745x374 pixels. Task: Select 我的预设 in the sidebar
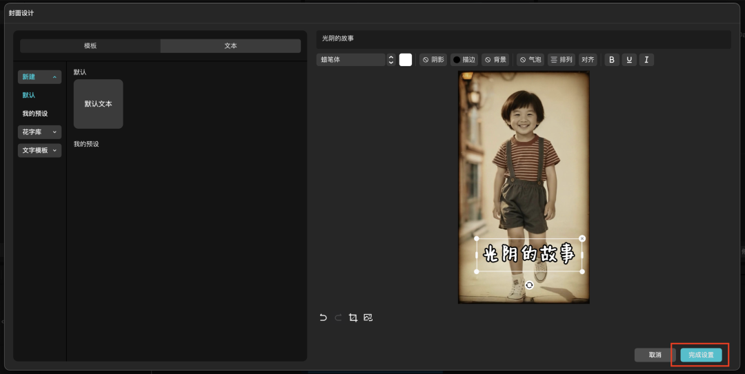[x=35, y=114]
